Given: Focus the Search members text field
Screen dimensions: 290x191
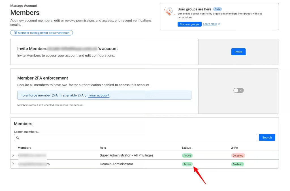Looking at the screenshot, I should click(x=136, y=138).
